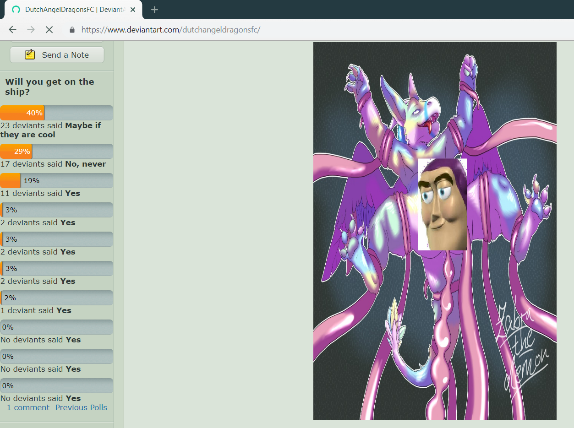Click the 29% poll result bar
Screen dimensions: 574x428
coord(56,152)
